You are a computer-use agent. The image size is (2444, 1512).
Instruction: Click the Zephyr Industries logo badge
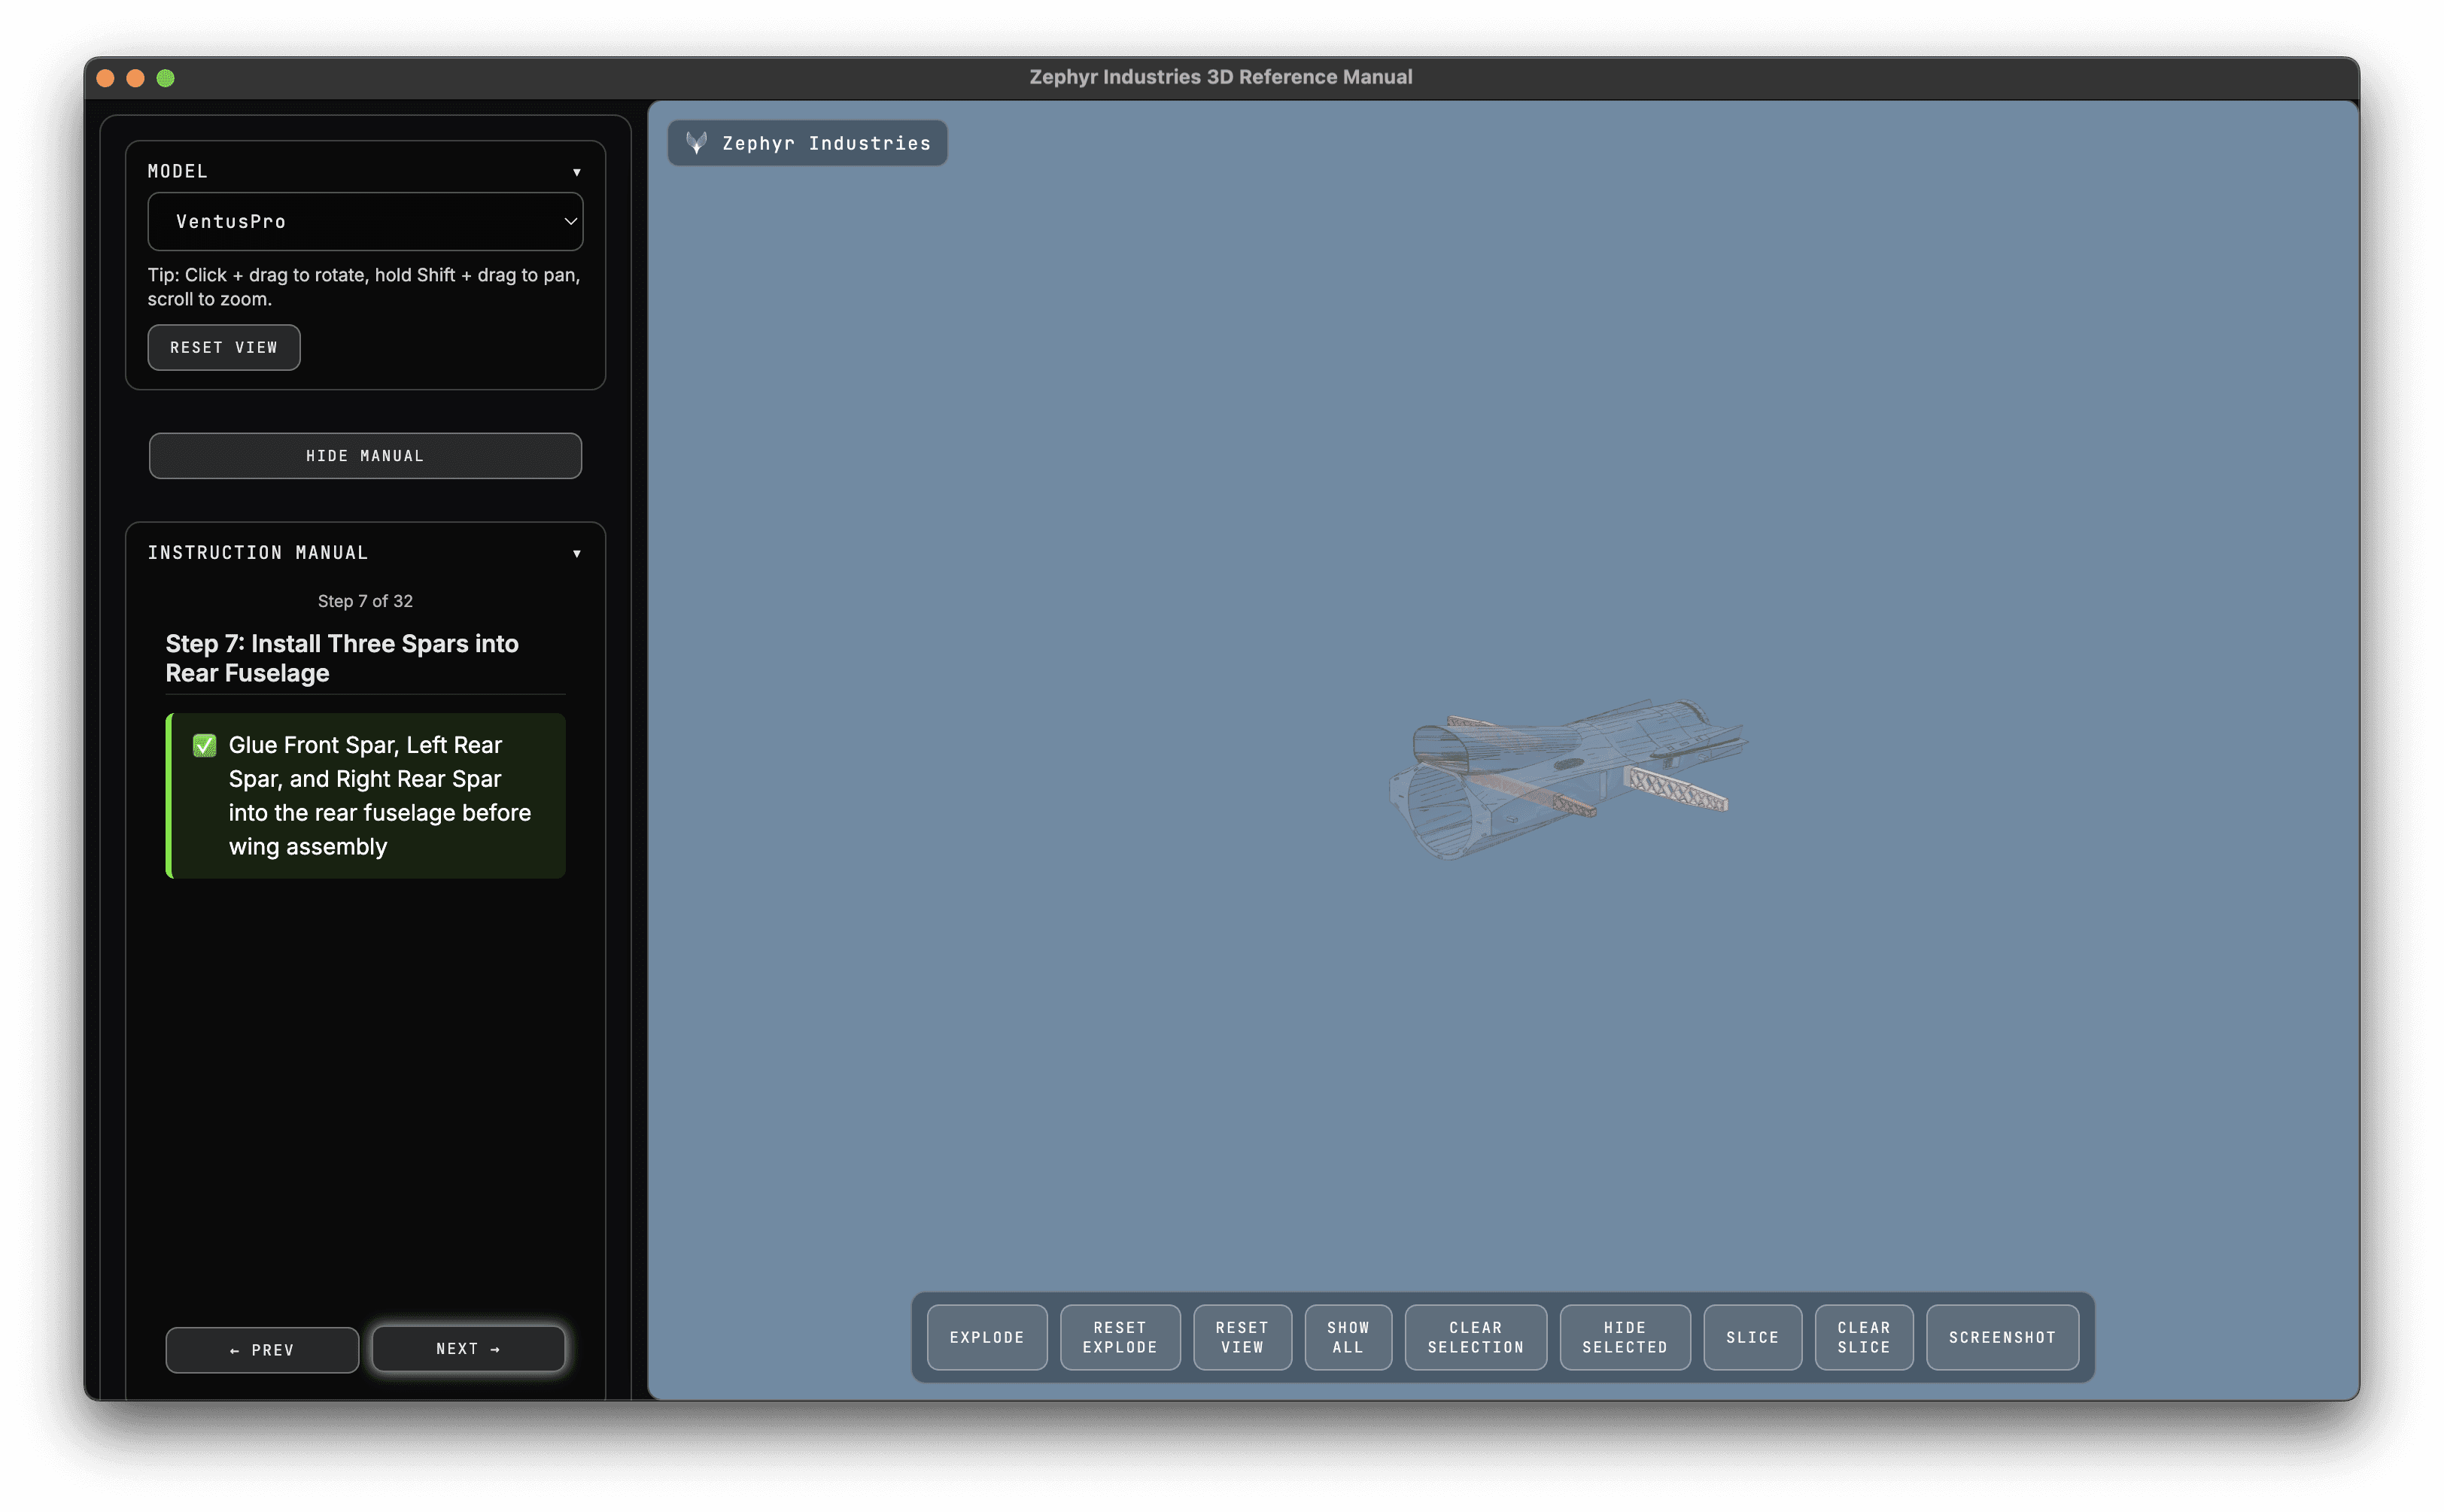(806, 142)
